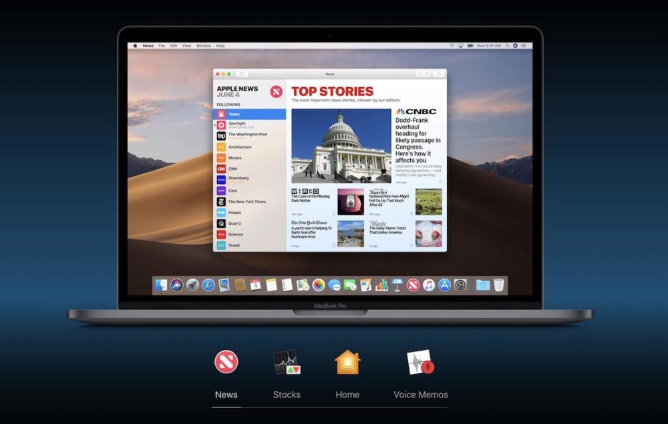
Task: Launch Siri from the dock
Action: (x=177, y=285)
